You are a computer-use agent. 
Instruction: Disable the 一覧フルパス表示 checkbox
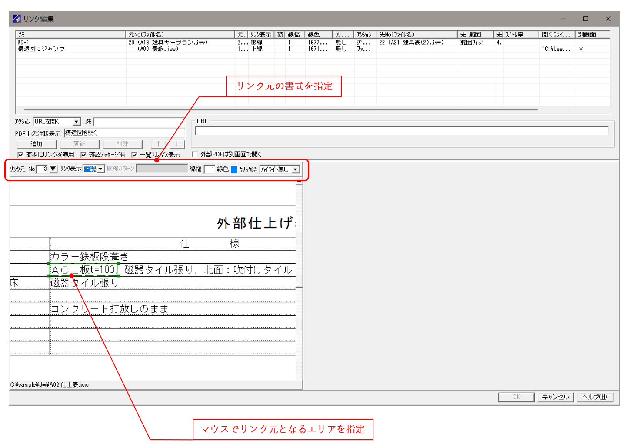135,154
